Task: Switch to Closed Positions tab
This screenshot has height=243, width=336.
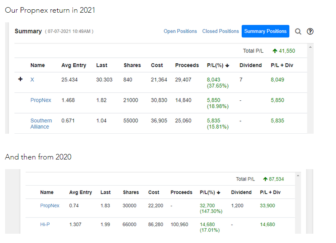Action: tap(221, 31)
